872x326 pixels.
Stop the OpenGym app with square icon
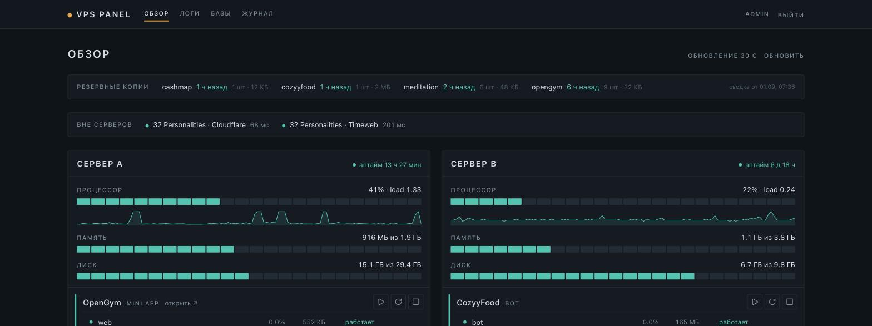(415, 302)
